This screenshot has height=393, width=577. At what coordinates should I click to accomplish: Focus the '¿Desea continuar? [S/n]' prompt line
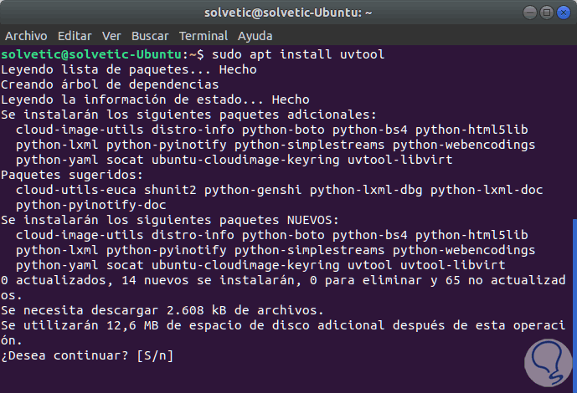[87, 355]
